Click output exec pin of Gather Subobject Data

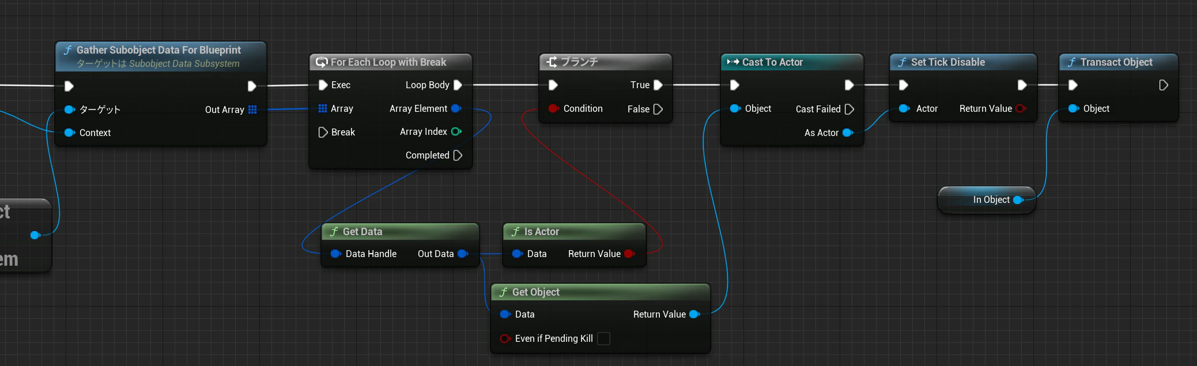click(x=252, y=86)
